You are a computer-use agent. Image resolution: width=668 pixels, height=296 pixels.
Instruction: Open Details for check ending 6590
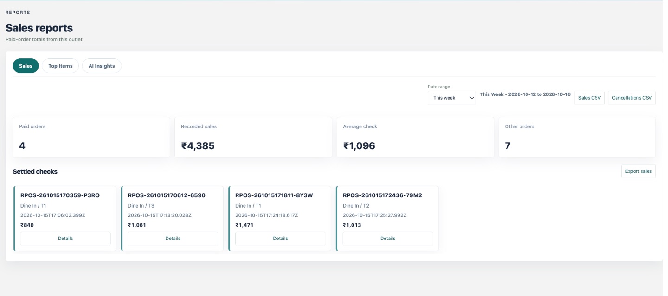pos(173,239)
